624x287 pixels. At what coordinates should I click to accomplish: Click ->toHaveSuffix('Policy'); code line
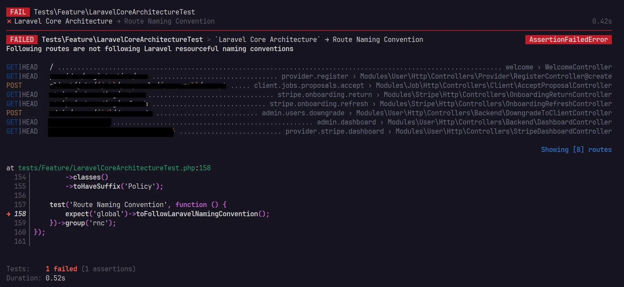[x=114, y=186]
